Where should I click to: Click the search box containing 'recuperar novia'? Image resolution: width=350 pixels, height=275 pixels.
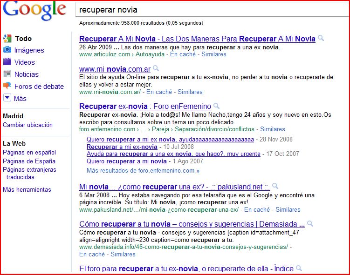tap(213, 9)
